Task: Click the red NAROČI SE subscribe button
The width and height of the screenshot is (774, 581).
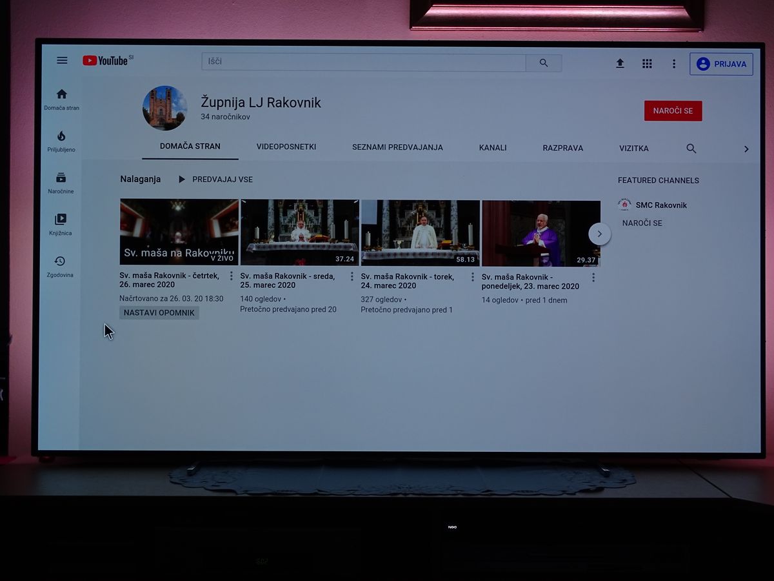Action: (x=673, y=111)
